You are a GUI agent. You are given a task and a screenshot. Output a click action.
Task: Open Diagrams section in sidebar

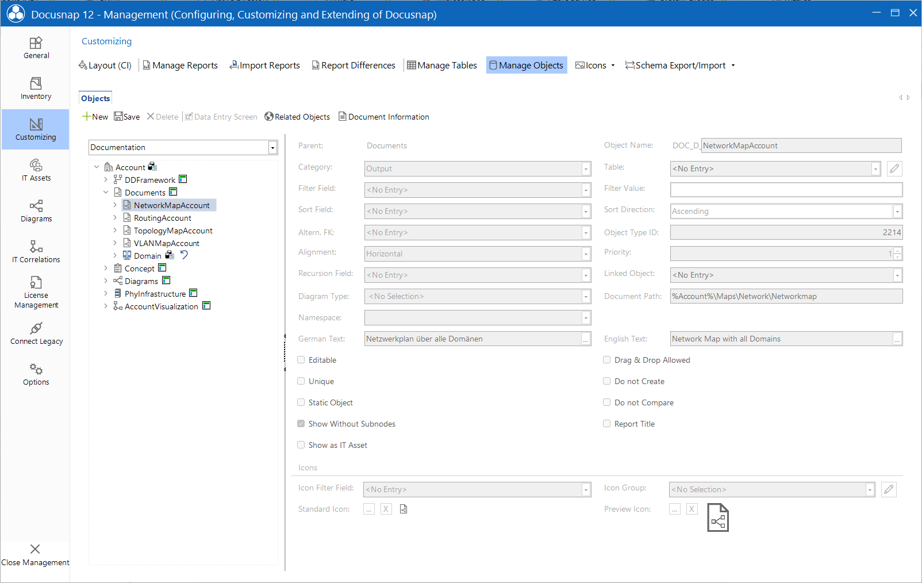pos(36,212)
